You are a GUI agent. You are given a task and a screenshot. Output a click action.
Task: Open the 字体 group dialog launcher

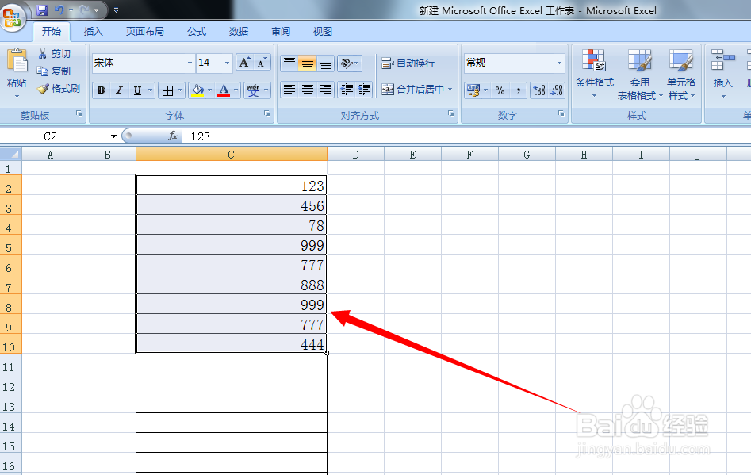(x=266, y=114)
